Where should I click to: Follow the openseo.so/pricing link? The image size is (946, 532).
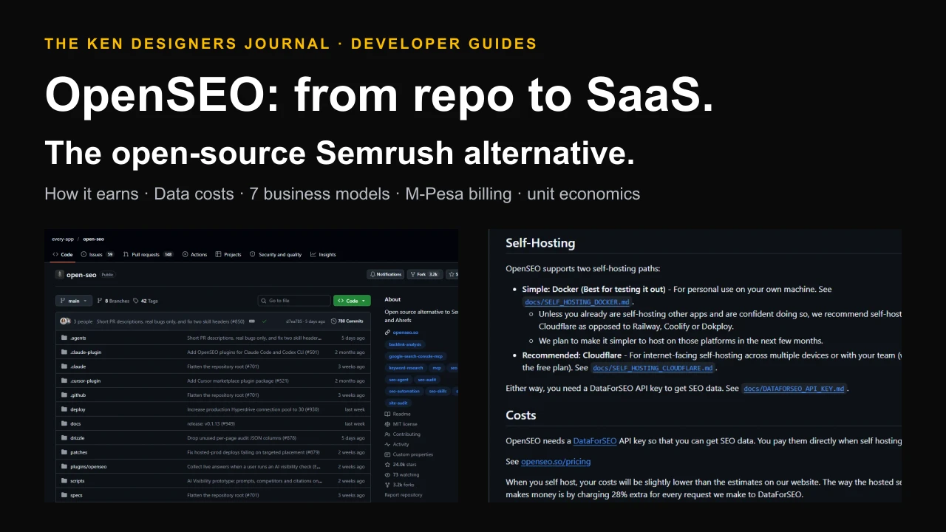coord(556,462)
